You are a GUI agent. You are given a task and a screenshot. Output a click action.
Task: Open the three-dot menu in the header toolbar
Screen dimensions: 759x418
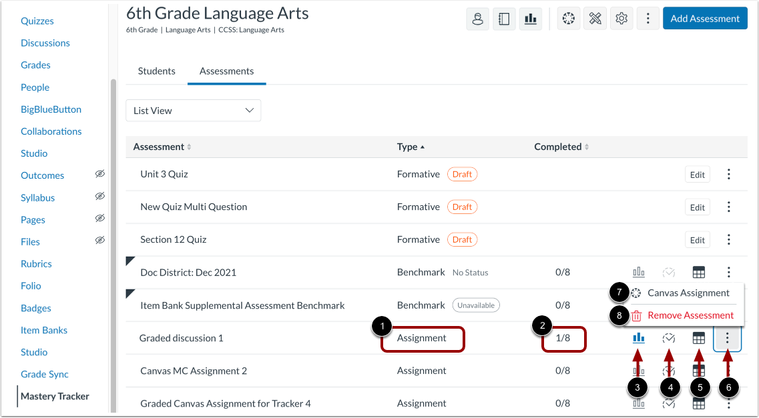648,18
